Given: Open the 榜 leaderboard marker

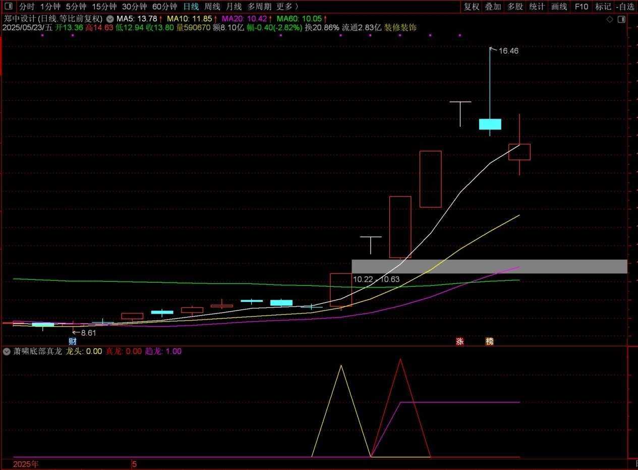Looking at the screenshot, I should click(x=489, y=341).
